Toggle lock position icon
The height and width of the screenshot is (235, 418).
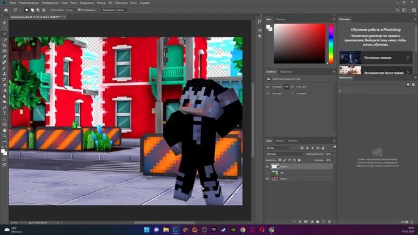289,160
